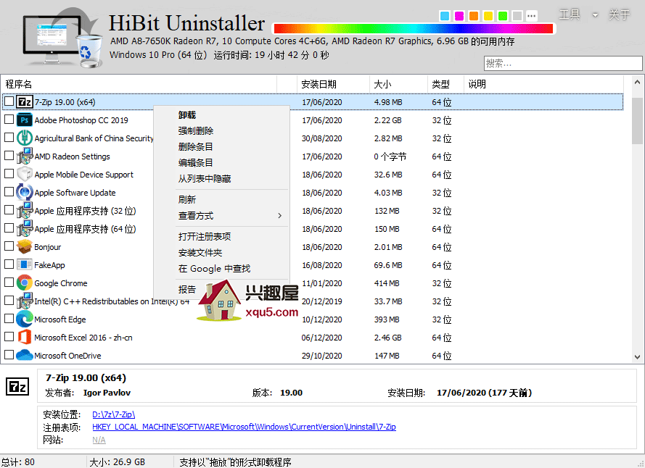Check the 7-Zip 19.00 (x64) checkbox

(x=9, y=101)
